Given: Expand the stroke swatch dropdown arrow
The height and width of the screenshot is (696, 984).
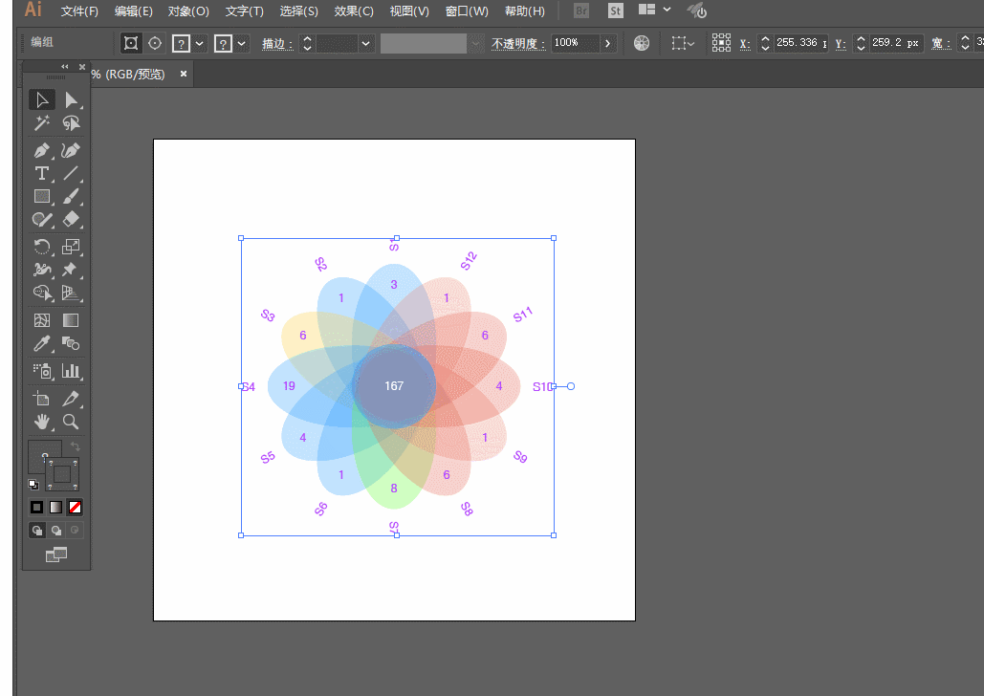Looking at the screenshot, I should (x=242, y=43).
